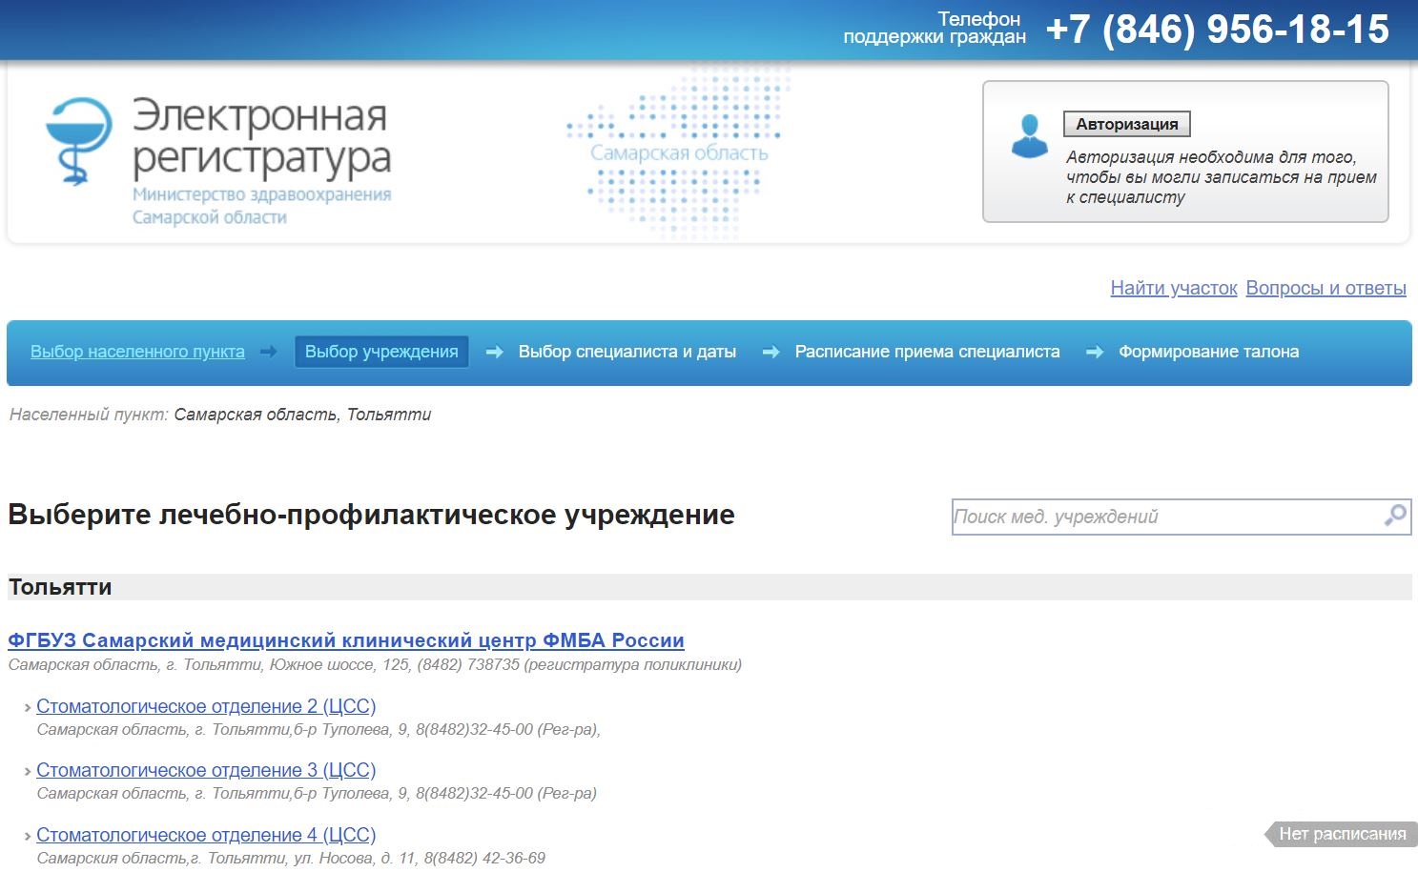Click the Южное шоссе, 125 address line
The width and height of the screenshot is (1418, 872).
(x=375, y=664)
